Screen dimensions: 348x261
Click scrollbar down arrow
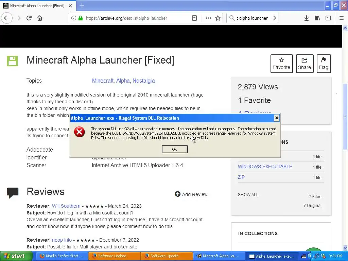coord(345,248)
